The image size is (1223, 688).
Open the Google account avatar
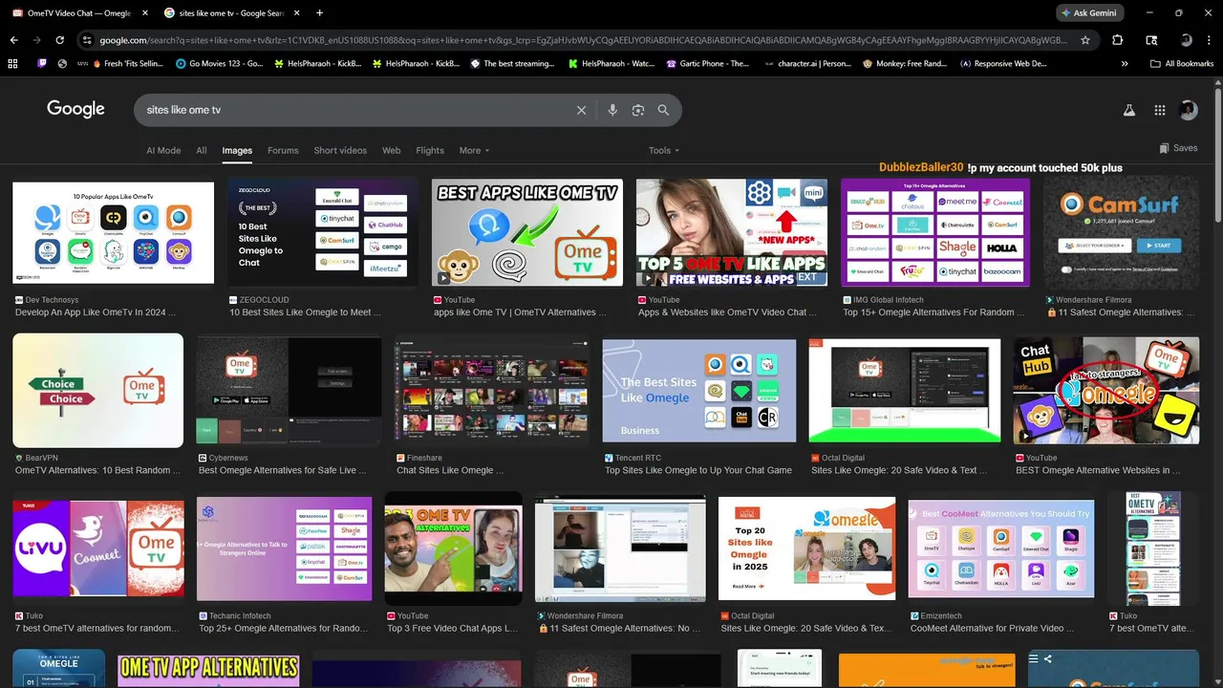tap(1189, 110)
